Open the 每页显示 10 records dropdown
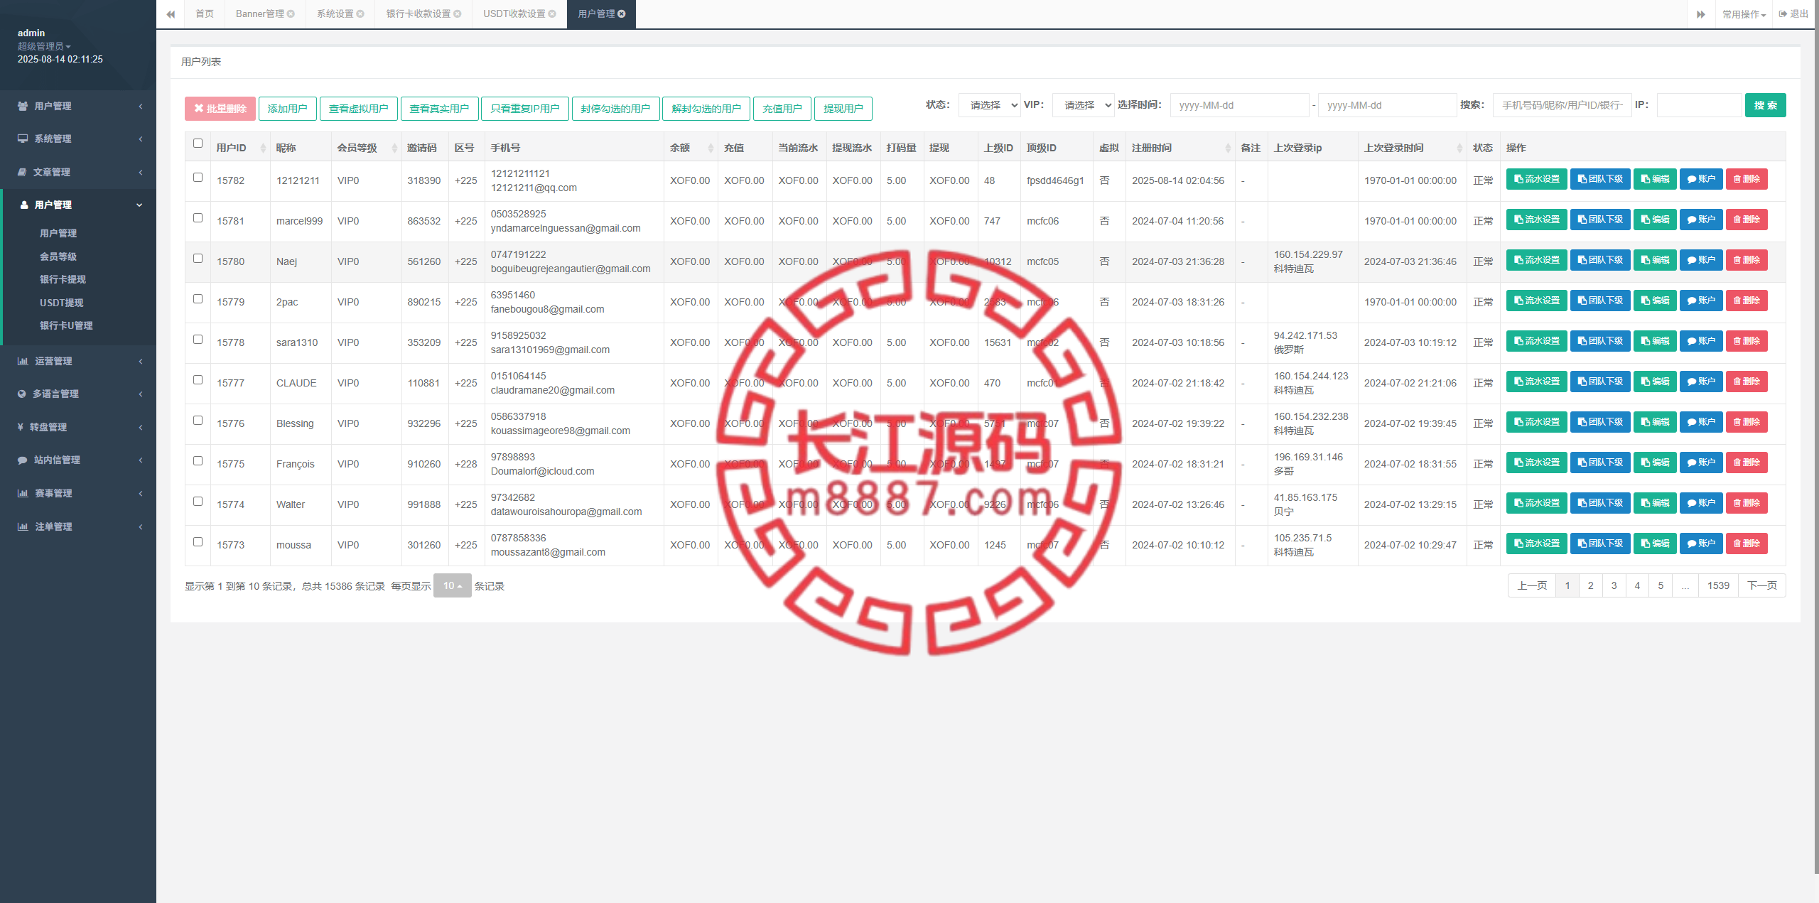This screenshot has height=903, width=1819. pyautogui.click(x=453, y=585)
